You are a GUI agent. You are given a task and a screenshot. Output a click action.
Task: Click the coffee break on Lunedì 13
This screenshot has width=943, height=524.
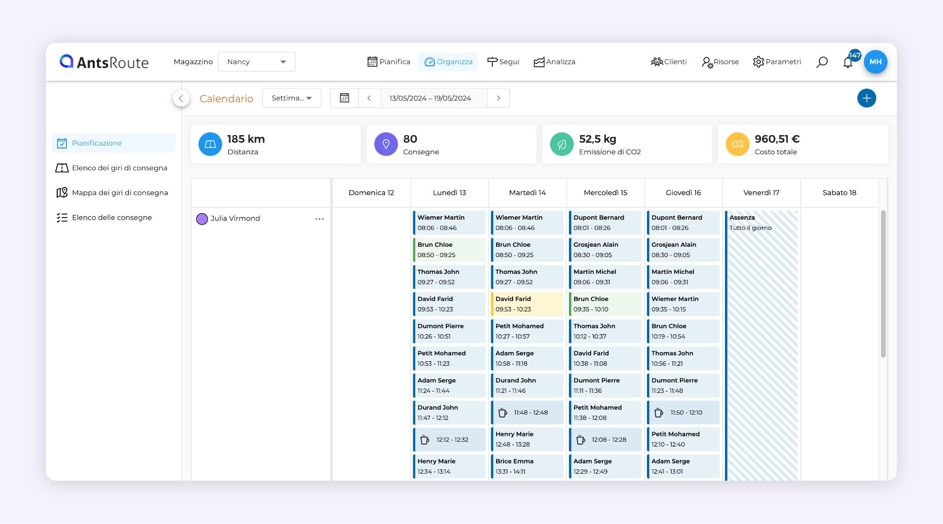449,440
